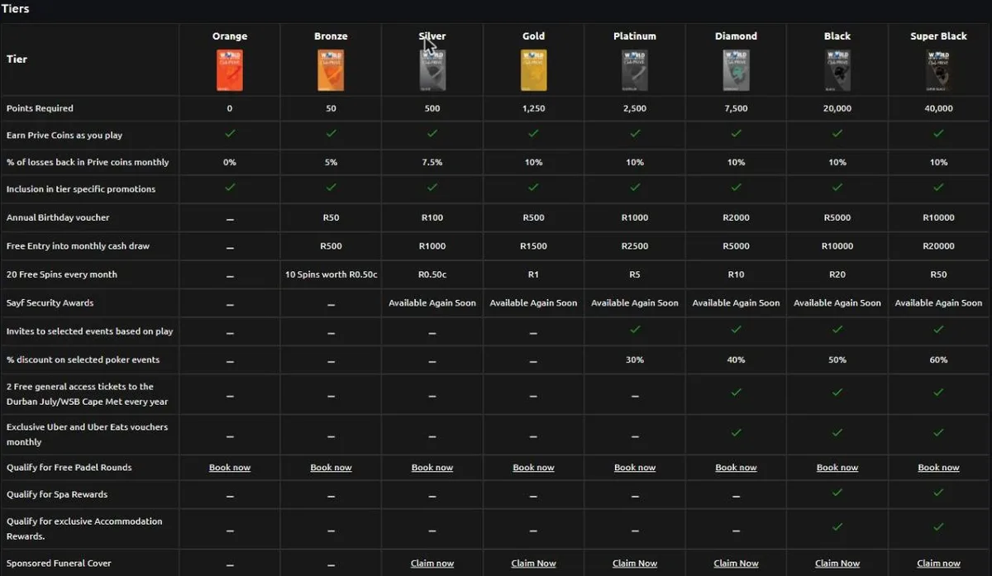The height and width of the screenshot is (576, 992).
Task: Claim funeral cover for Black tier
Action: 837,564
